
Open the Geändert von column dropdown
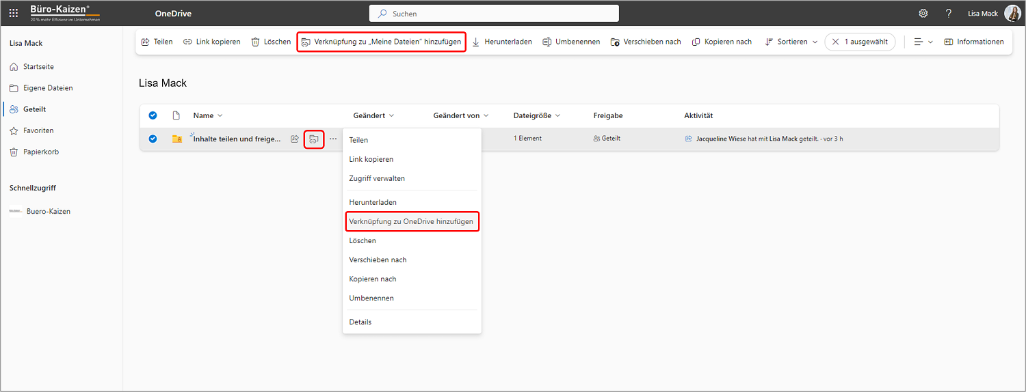461,115
